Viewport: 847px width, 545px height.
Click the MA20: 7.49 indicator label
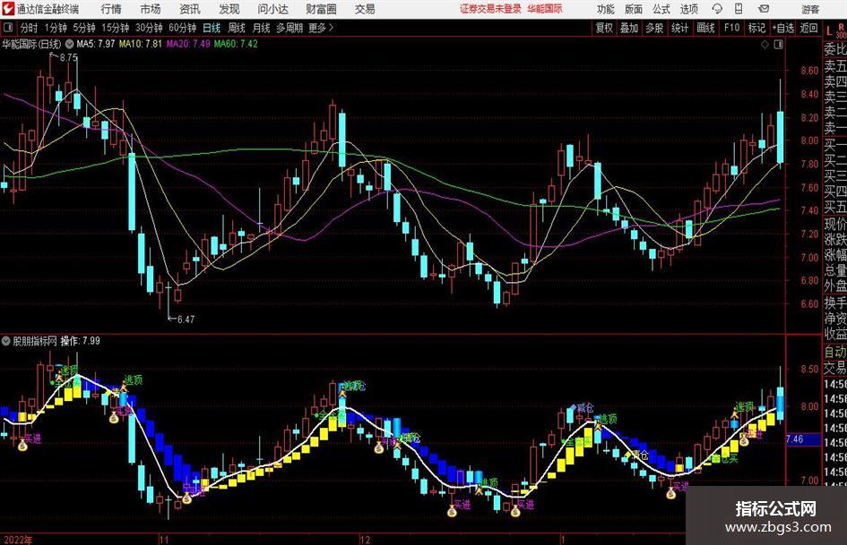[188, 44]
